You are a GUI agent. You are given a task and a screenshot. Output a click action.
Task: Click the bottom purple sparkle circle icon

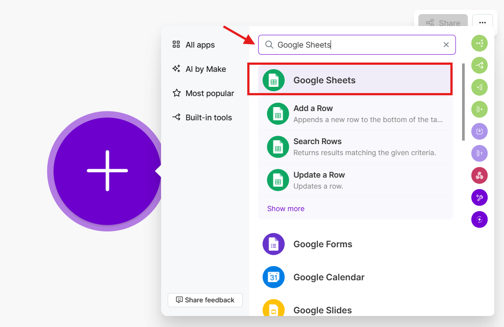480,219
